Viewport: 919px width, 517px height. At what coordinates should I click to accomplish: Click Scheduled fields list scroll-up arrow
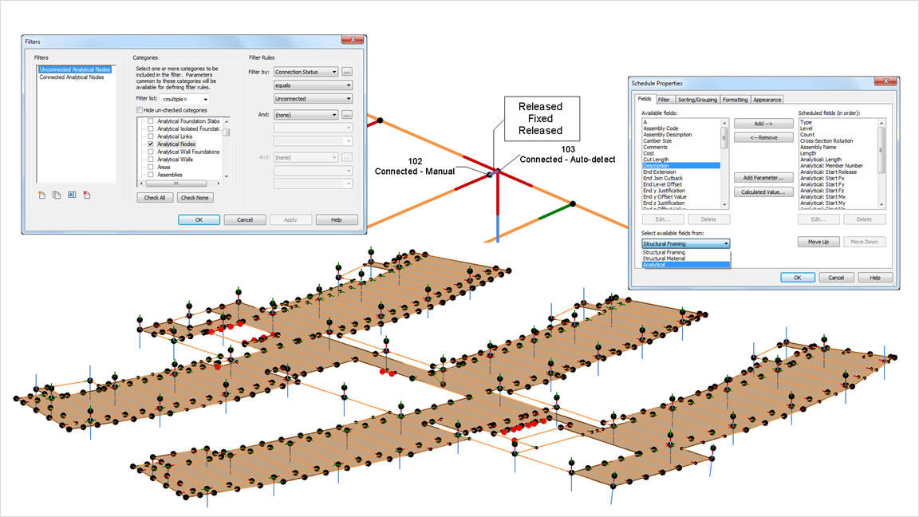click(882, 123)
